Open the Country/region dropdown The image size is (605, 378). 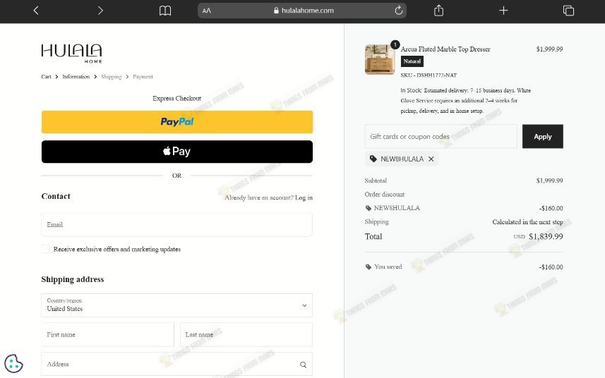176,305
